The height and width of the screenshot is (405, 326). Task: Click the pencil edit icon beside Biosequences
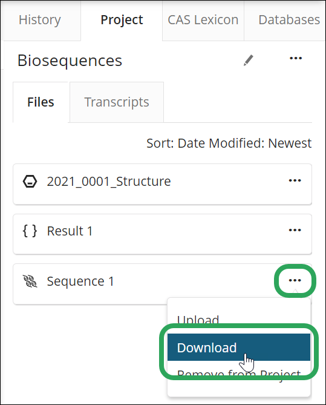249,60
